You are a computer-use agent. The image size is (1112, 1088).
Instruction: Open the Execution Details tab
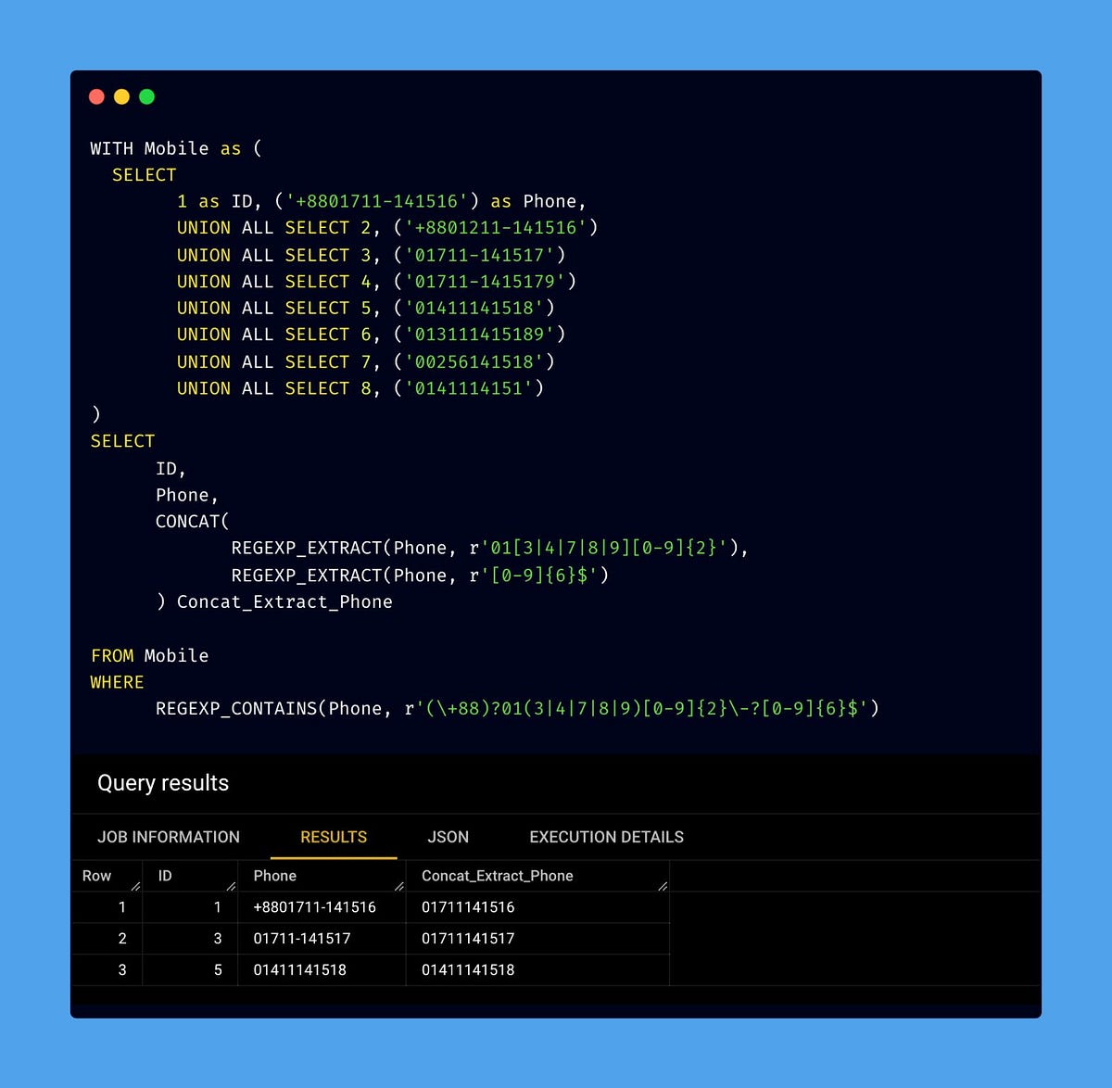coord(605,837)
